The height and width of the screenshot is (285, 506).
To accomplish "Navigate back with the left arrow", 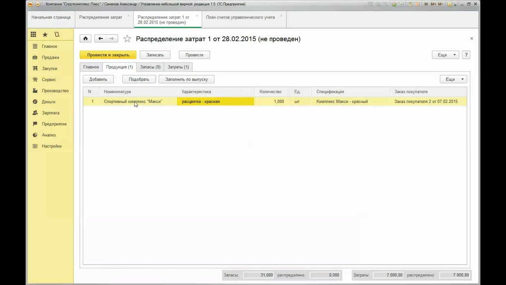I will click(100, 38).
